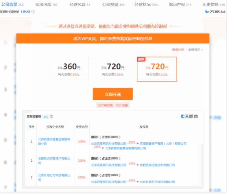Choose the recommended 3年 720元 plan
Image resolution: width=227 pixels, height=194 pixels.
(157, 69)
